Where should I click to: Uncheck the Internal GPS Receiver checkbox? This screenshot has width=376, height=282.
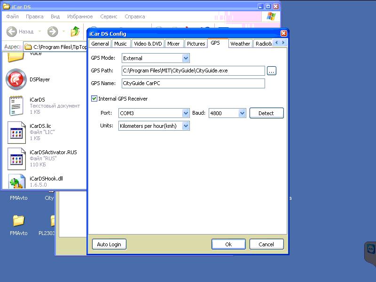tap(94, 99)
